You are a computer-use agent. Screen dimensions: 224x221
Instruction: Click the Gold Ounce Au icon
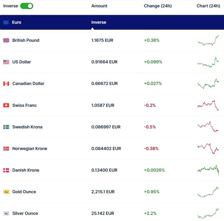coord(6,192)
